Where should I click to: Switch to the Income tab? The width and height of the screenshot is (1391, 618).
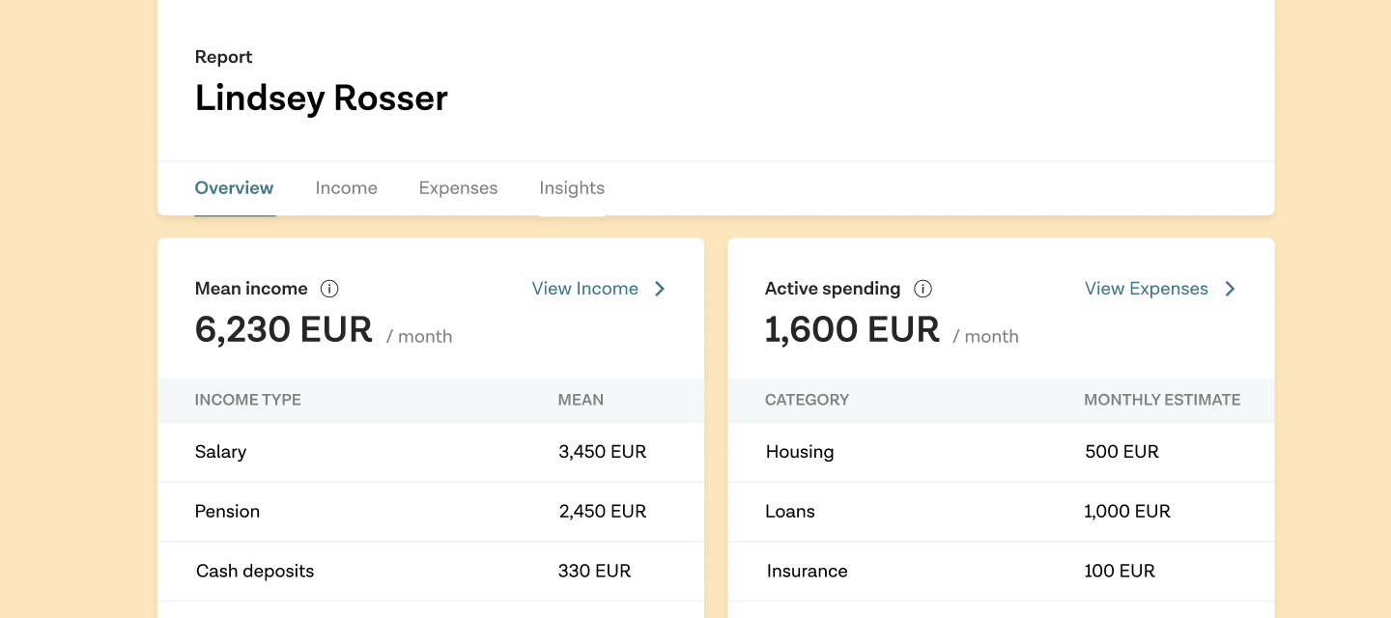[346, 188]
